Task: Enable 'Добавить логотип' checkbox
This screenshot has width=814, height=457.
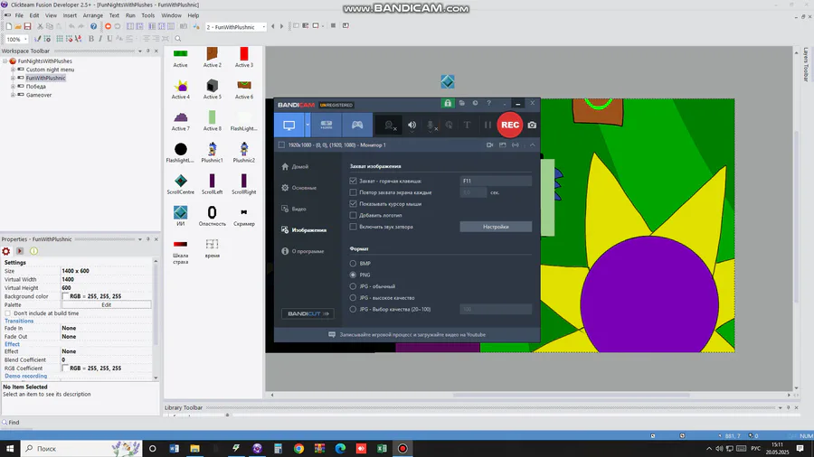Action: (x=353, y=215)
